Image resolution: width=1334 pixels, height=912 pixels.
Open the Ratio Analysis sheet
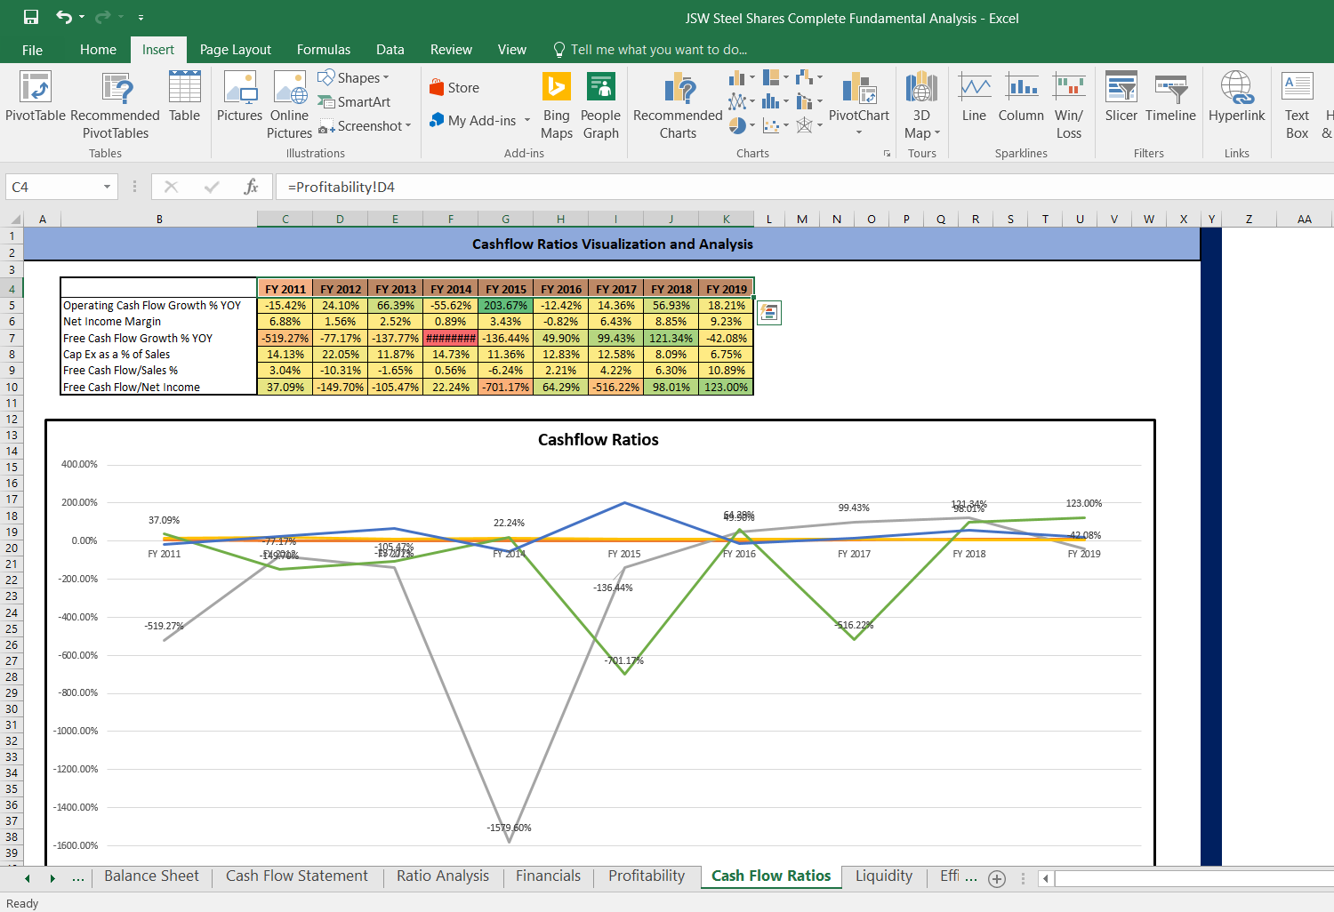(443, 876)
